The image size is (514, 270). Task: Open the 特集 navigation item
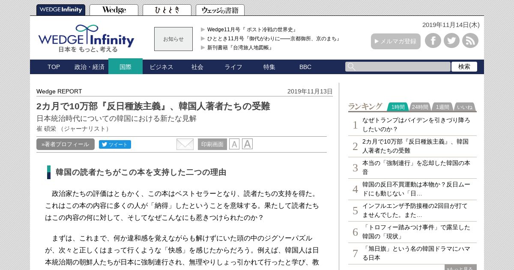tap(269, 67)
